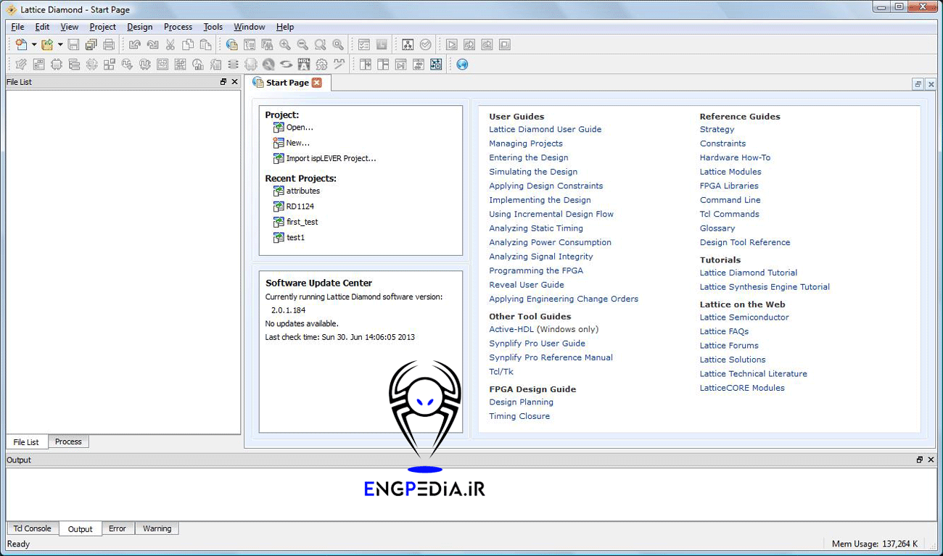This screenshot has height=556, width=943.
Task: Click the Copy icon in toolbar
Action: (x=187, y=45)
